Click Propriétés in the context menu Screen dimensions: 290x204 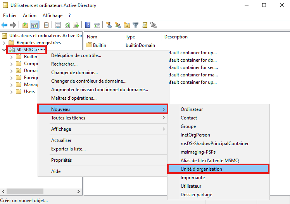click(61, 160)
